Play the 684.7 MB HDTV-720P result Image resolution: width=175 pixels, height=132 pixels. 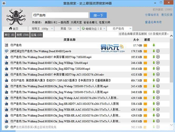pos(158,80)
